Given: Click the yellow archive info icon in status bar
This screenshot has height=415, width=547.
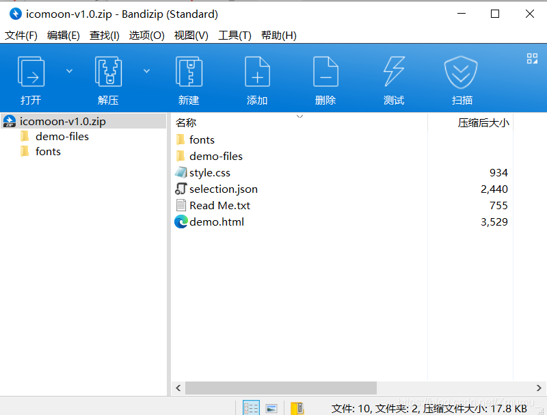Looking at the screenshot, I should coord(297,408).
